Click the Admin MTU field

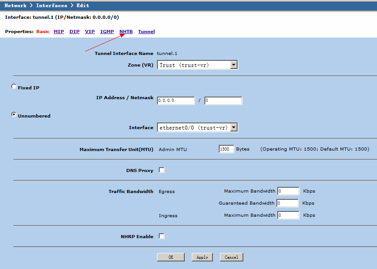(x=226, y=149)
